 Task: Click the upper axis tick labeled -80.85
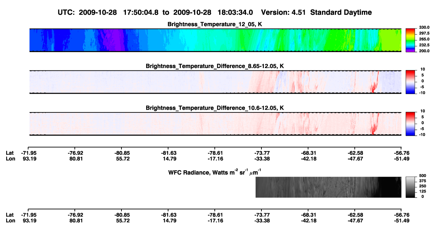click(x=122, y=153)
